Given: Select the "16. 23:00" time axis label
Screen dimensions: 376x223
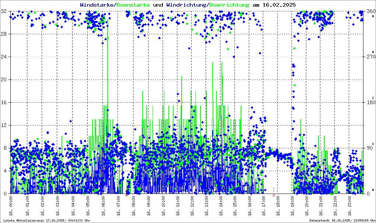Looking at the screenshot, I should [349, 206].
